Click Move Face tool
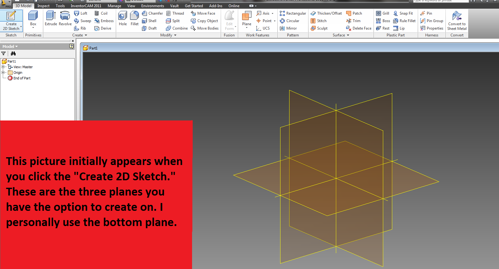This screenshot has height=269, width=499. point(203,13)
